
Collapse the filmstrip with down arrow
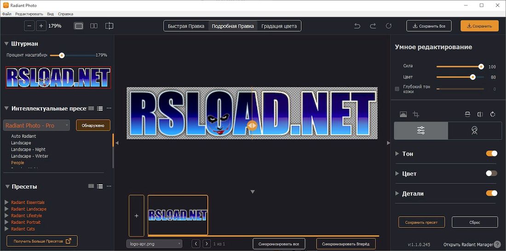253,192
